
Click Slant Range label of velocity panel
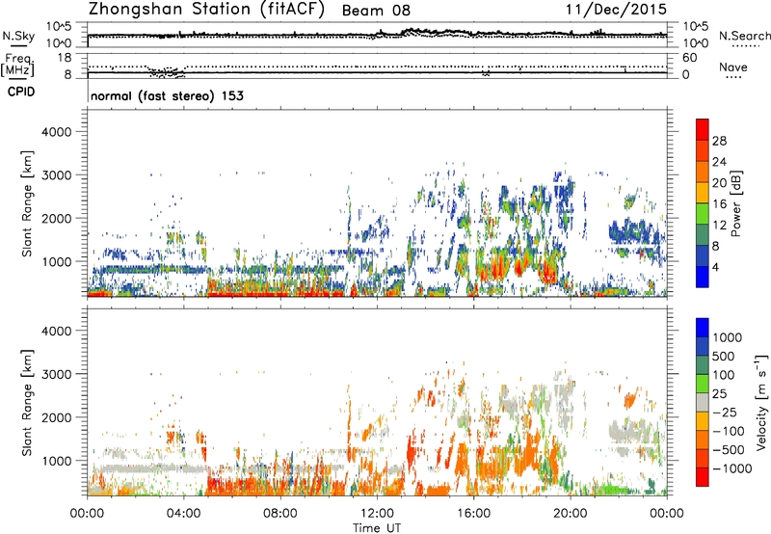coord(27,403)
